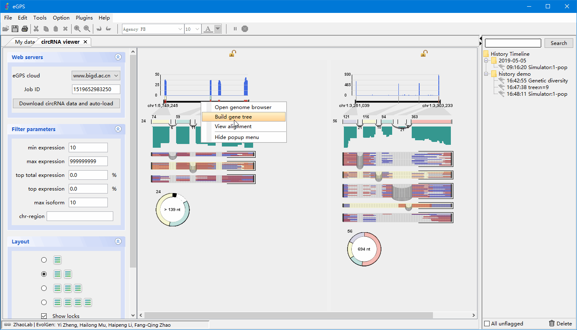Click the min expression field
This screenshot has height=330, width=577.
tap(88, 147)
